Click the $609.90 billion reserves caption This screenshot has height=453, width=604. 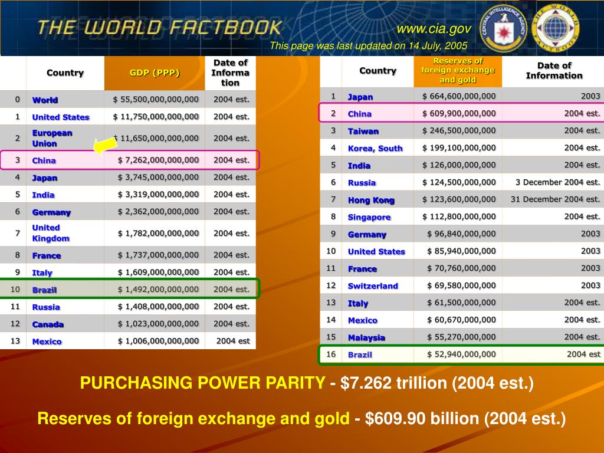tap(301, 418)
